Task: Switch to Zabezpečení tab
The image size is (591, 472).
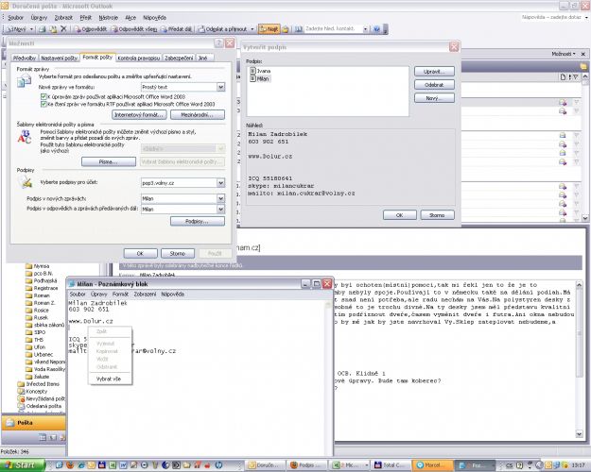Action: [179, 58]
